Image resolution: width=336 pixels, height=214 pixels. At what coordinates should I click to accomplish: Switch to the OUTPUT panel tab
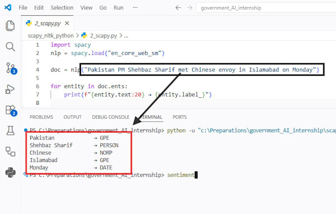pos(73,117)
